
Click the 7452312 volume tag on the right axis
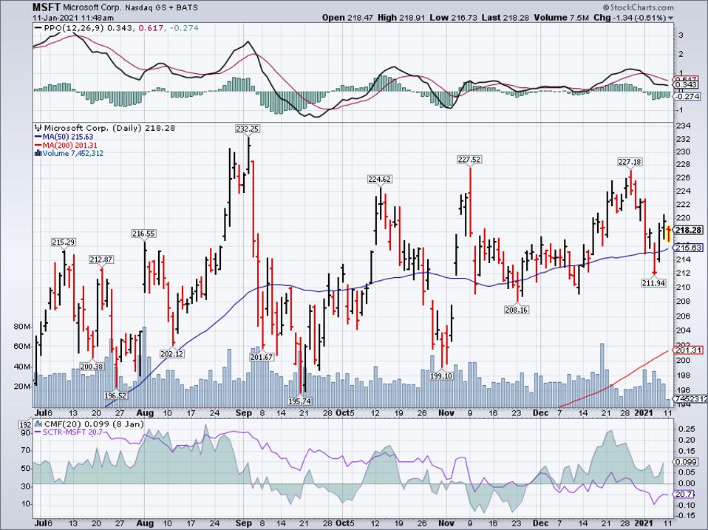(690, 399)
